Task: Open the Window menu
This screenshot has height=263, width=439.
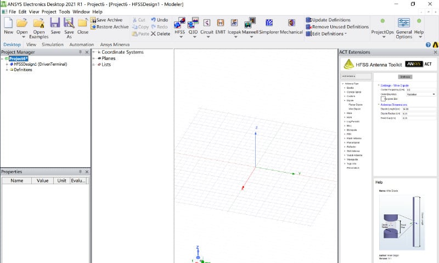Action: [81, 12]
